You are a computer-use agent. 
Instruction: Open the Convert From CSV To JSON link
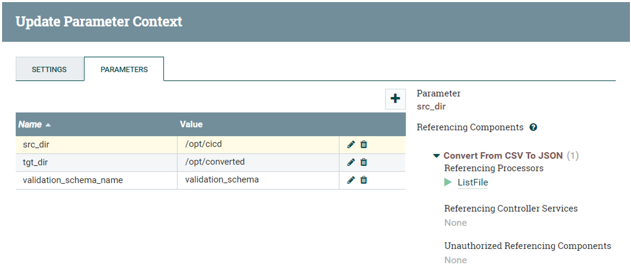click(503, 155)
